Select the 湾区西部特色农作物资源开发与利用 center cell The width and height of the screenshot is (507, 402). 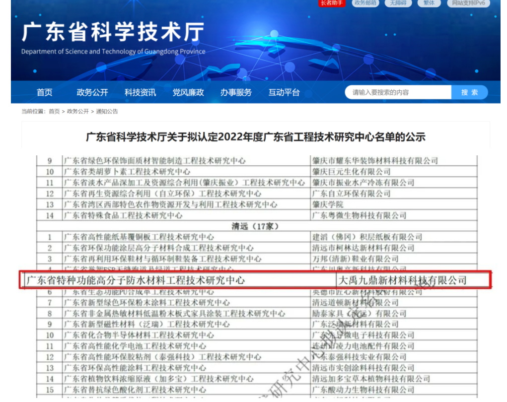[186, 204]
